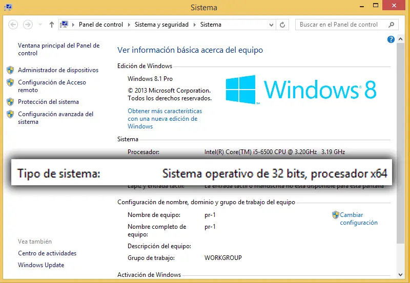Select 'Sistema' breadcrumb in address bar

(x=211, y=25)
